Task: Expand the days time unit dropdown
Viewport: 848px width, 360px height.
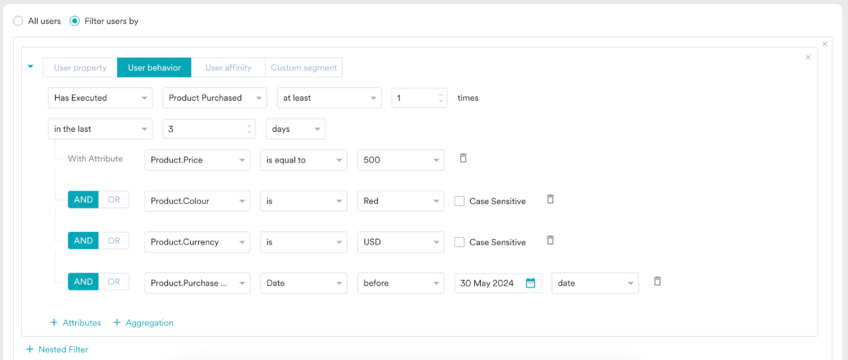Action: [x=295, y=129]
